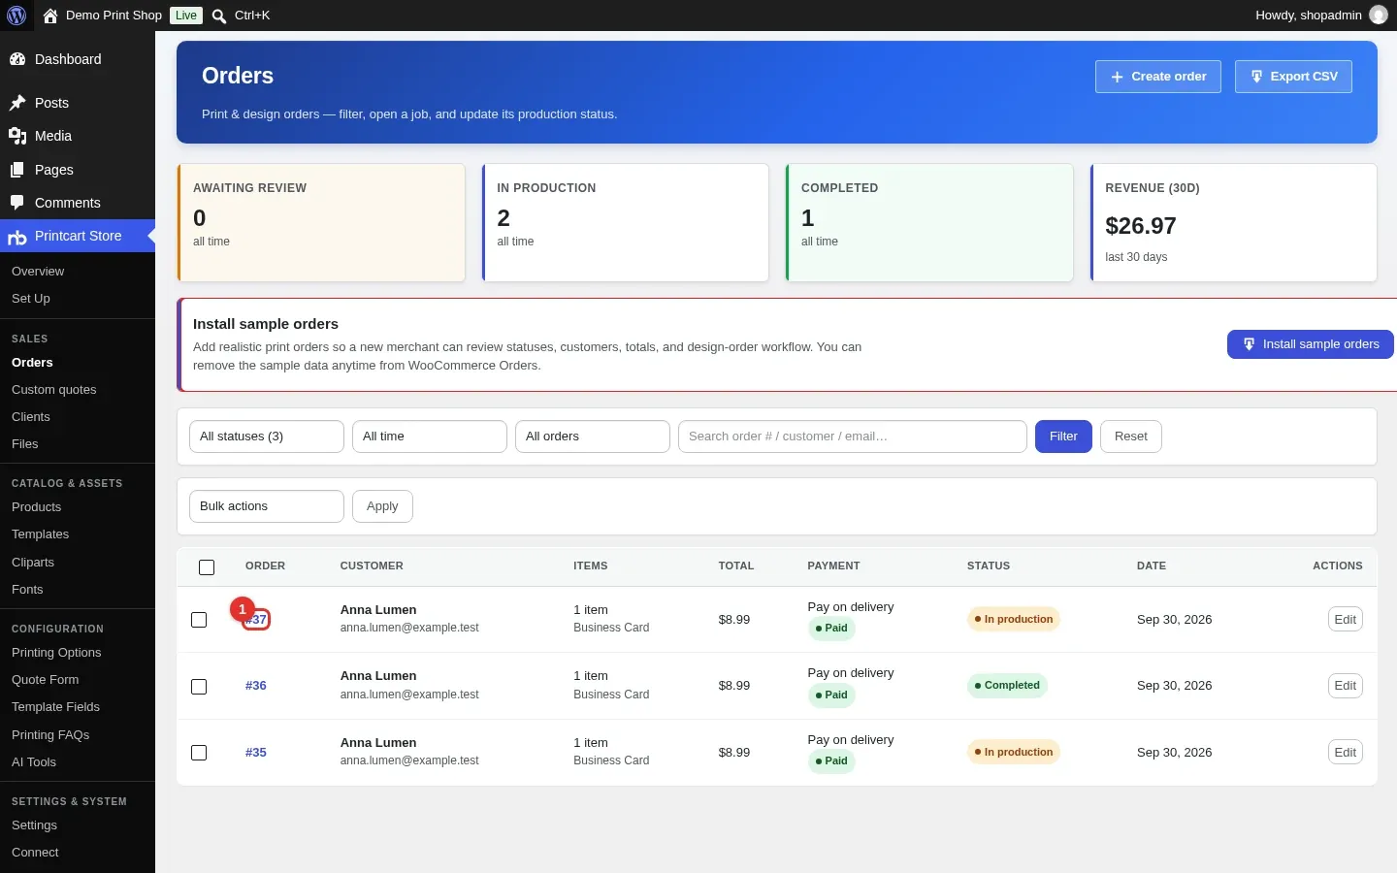Click the Pages icon in sidebar
This screenshot has height=873, width=1397.
coord(17,170)
